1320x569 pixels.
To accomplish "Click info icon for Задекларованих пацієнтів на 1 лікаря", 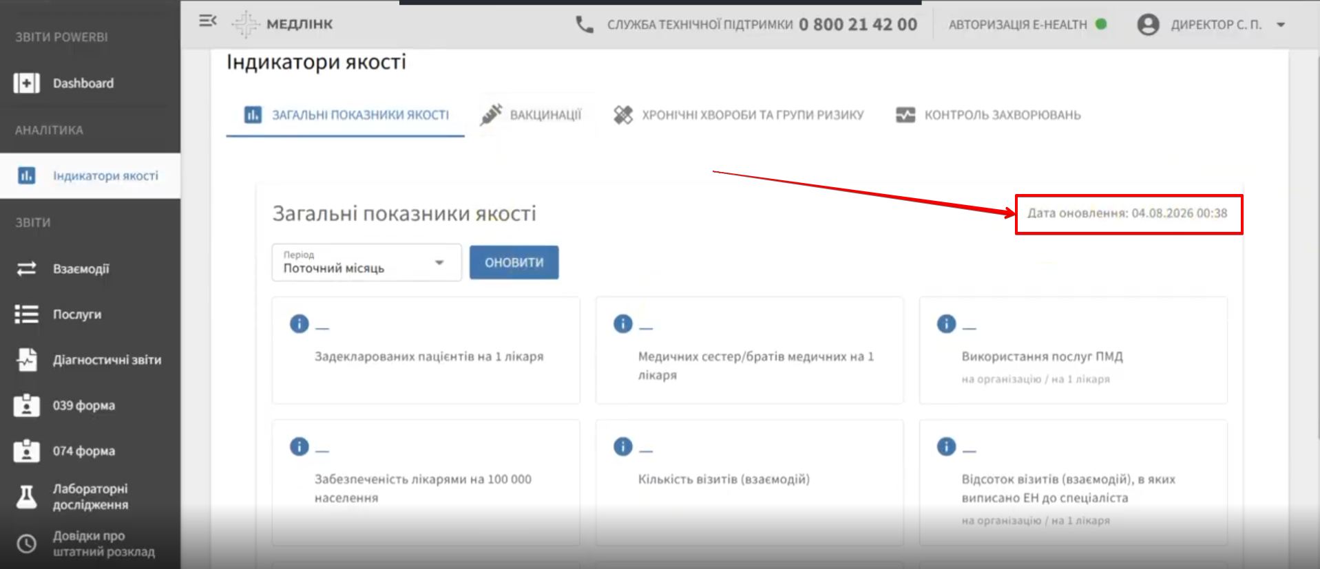I will tap(299, 323).
